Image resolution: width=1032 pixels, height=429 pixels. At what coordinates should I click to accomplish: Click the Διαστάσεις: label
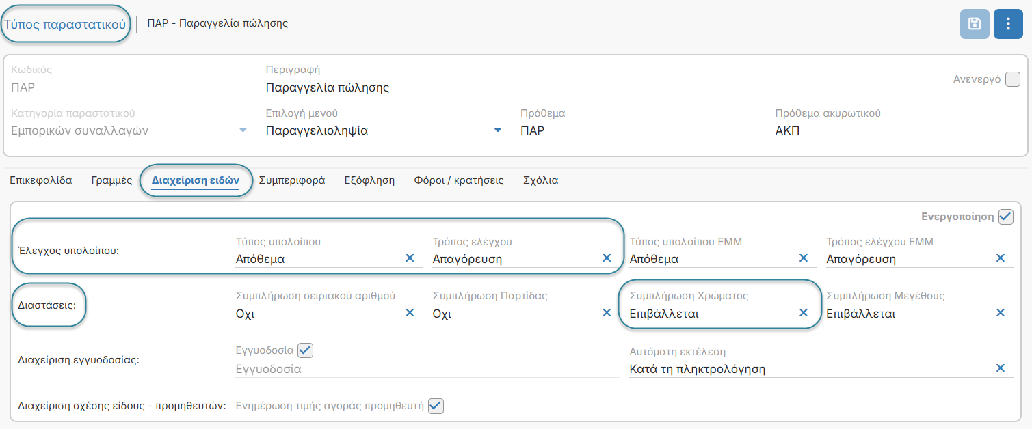click(49, 305)
